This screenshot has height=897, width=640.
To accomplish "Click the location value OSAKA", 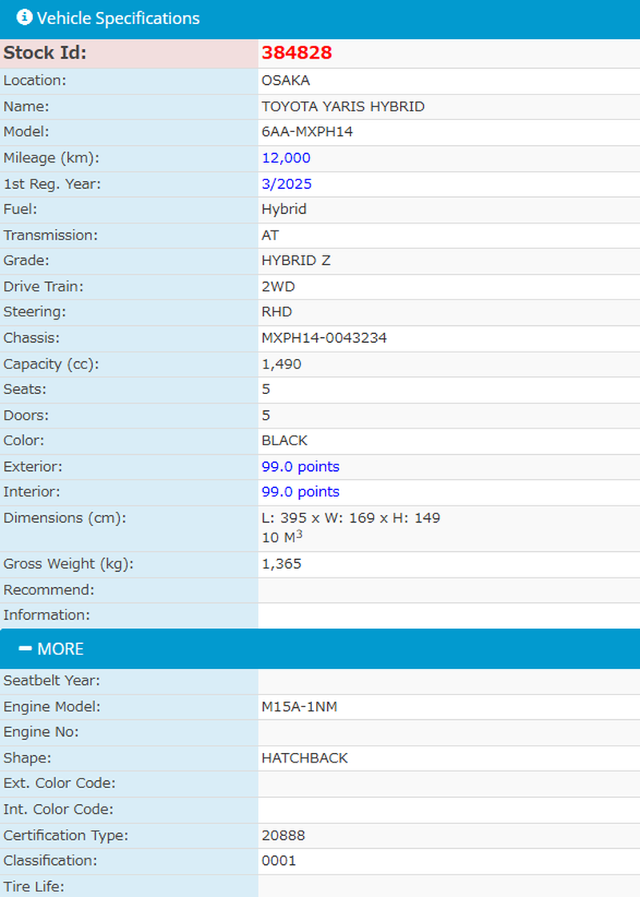I will [286, 81].
